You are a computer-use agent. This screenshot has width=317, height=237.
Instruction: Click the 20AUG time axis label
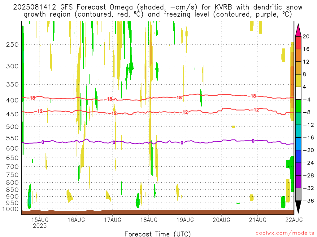point(221,220)
